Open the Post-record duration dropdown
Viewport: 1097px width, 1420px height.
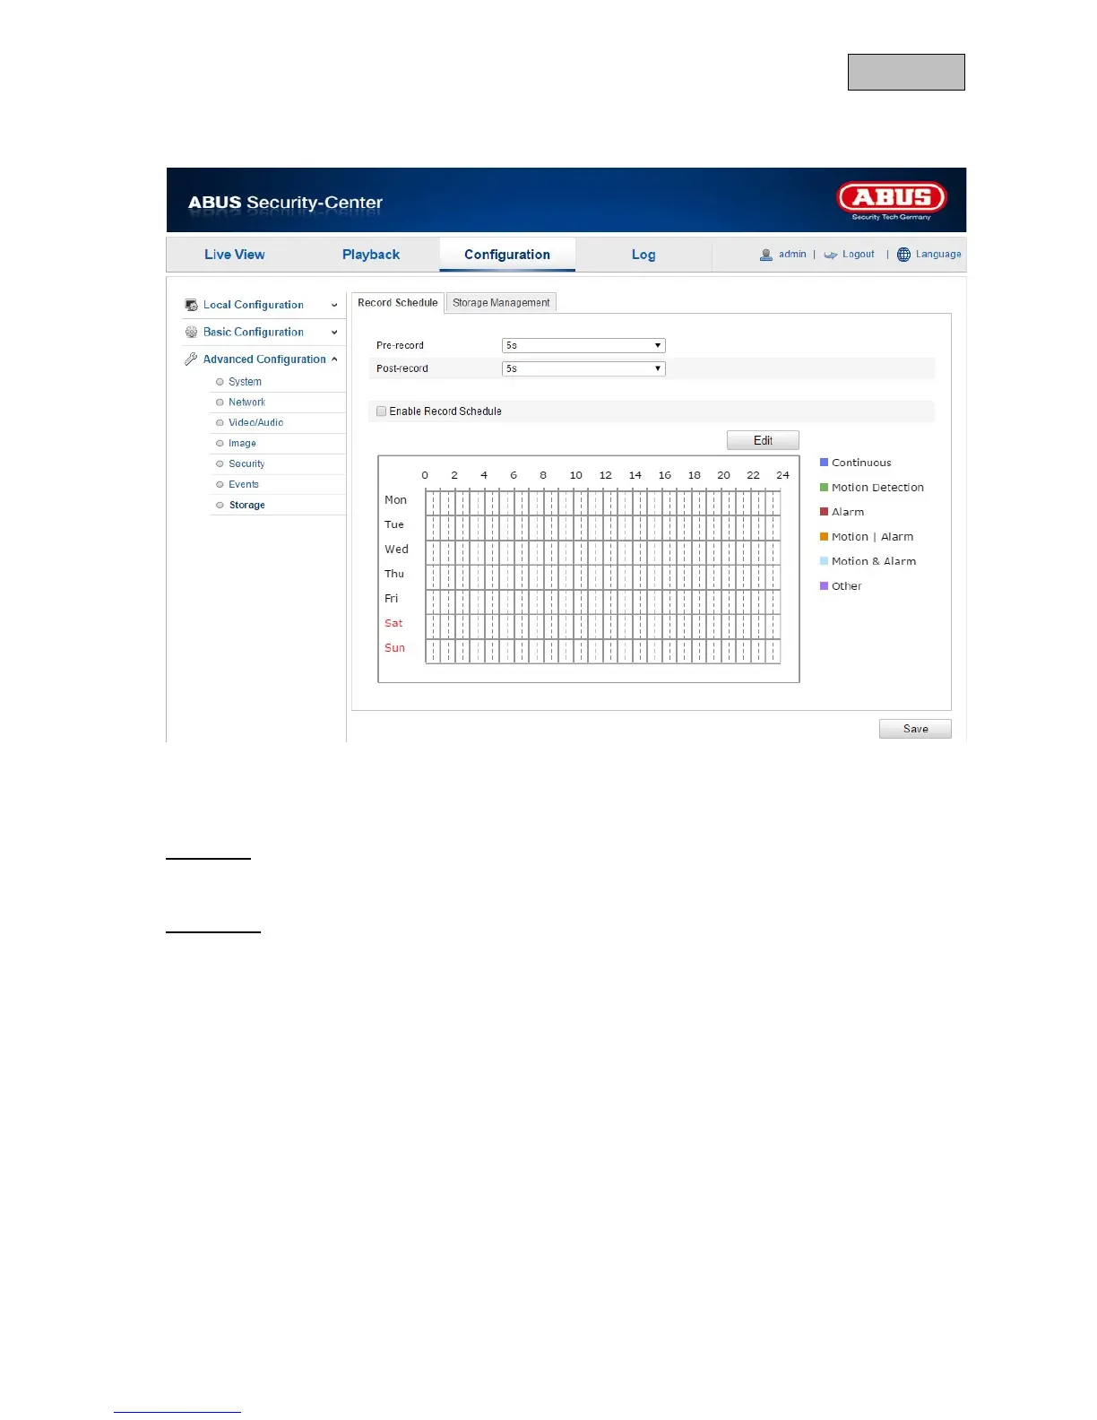tap(583, 368)
